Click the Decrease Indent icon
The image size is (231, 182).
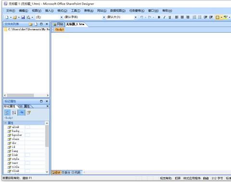(x=205, y=17)
